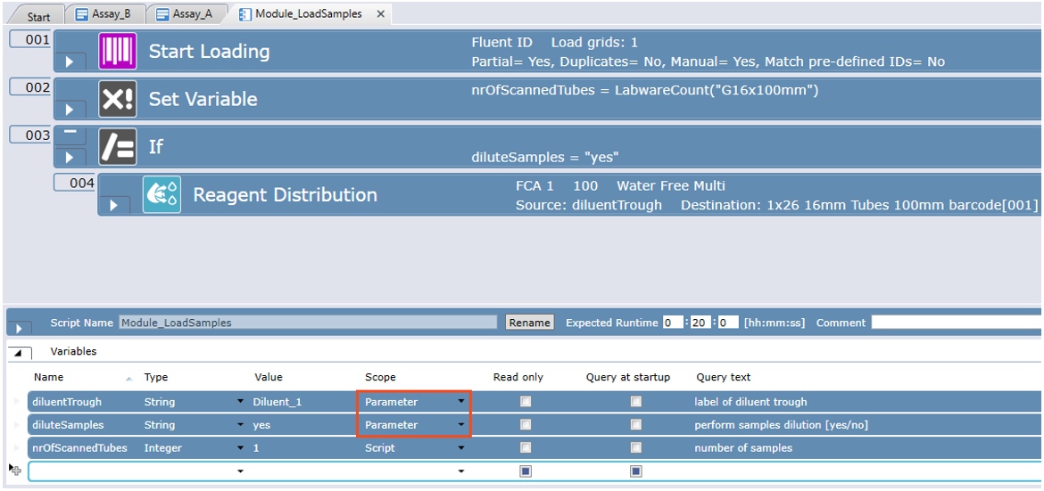Click the Assay_B tab script icon
Image resolution: width=1044 pixels, height=491 pixels.
click(x=82, y=15)
